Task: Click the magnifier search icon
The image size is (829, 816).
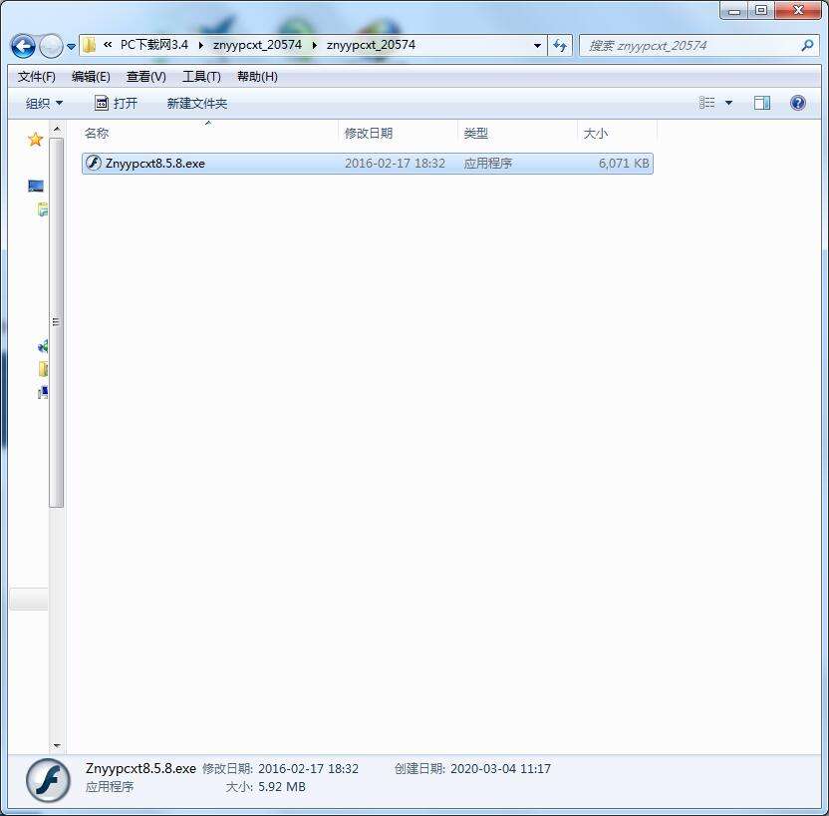Action: coord(807,46)
